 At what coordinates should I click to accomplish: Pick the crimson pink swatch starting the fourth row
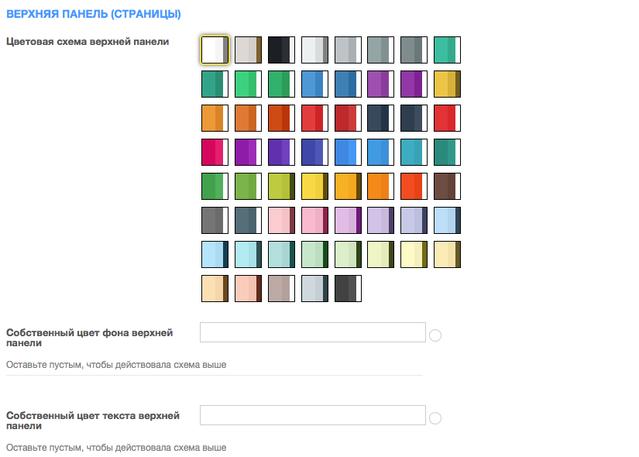click(215, 152)
